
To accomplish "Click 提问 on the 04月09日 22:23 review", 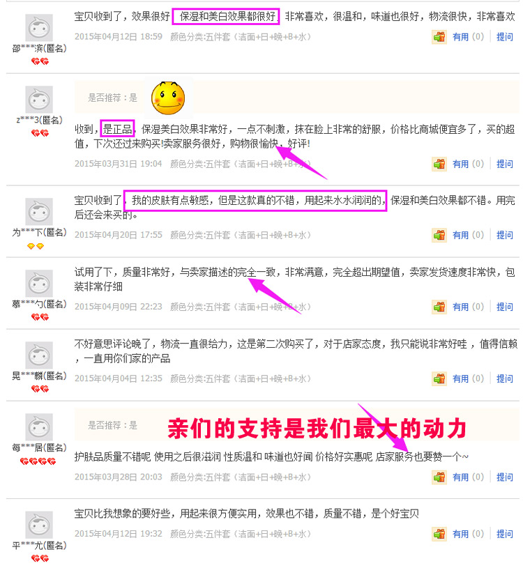I will [x=504, y=307].
